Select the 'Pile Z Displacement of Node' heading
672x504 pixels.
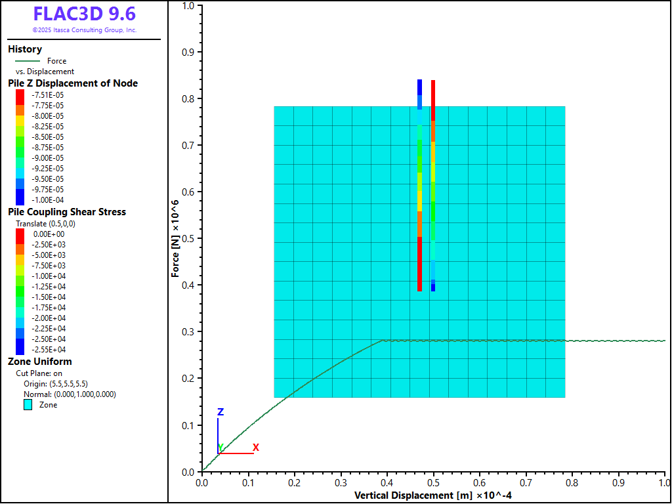[73, 83]
